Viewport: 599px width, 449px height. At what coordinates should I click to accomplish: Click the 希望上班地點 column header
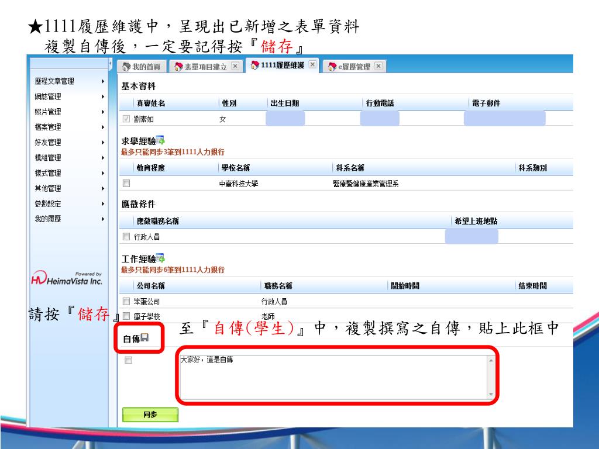click(476, 221)
